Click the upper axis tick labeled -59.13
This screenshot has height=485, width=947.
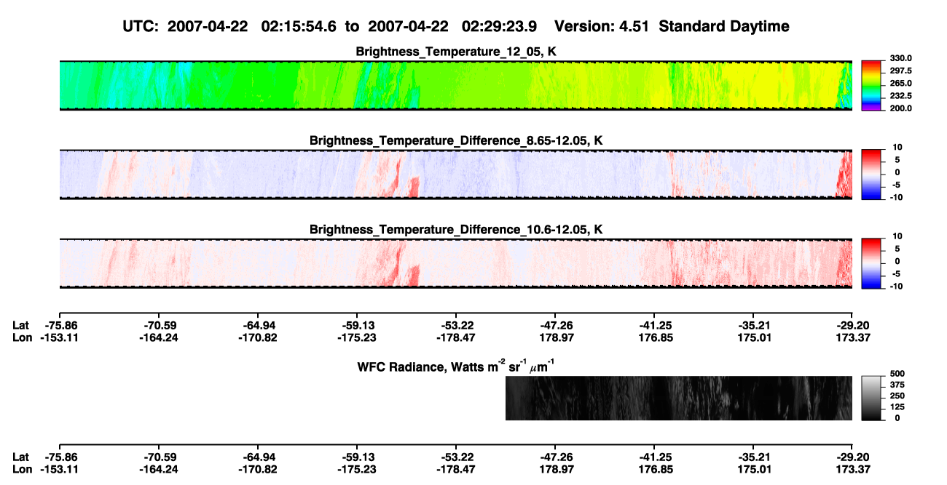click(356, 326)
